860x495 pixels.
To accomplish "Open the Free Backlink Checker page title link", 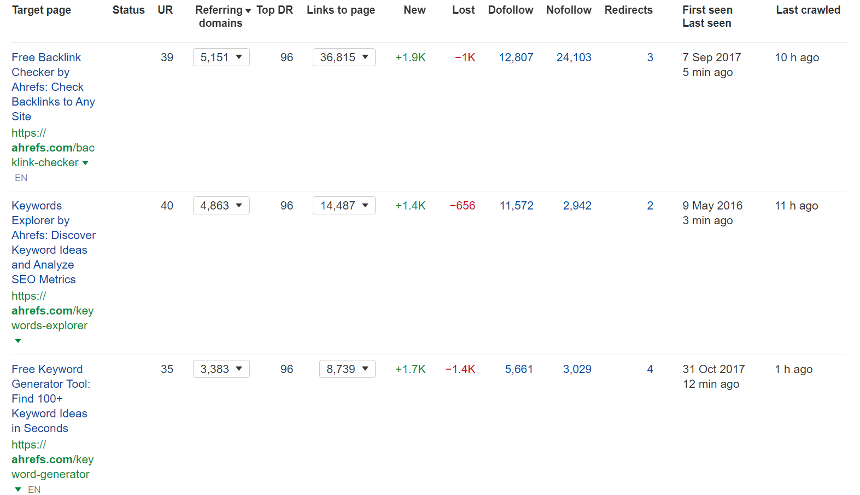I will 53,86.
